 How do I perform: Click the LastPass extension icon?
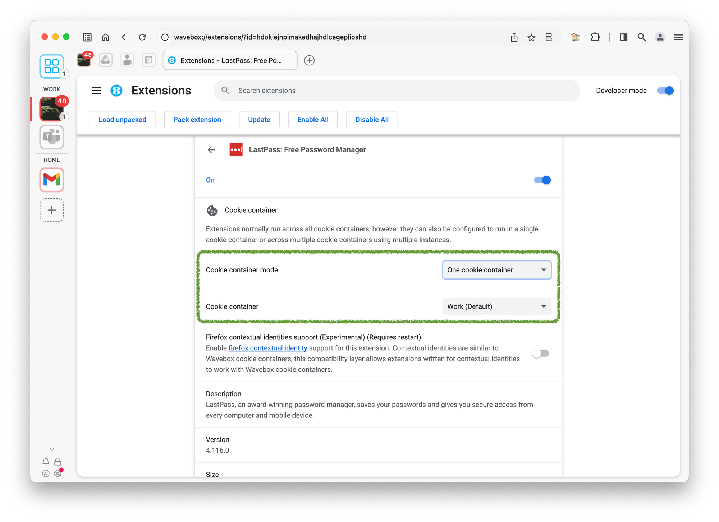(x=235, y=149)
